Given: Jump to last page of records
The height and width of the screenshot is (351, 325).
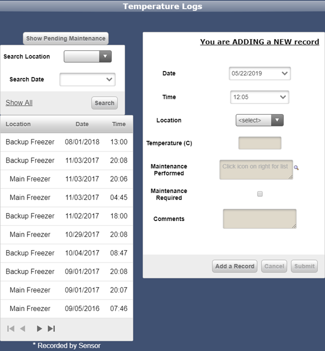Looking at the screenshot, I should tap(51, 328).
